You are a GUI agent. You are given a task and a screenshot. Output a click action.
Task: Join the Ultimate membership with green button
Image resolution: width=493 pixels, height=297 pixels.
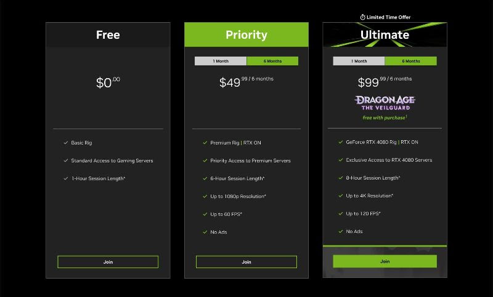click(x=385, y=261)
